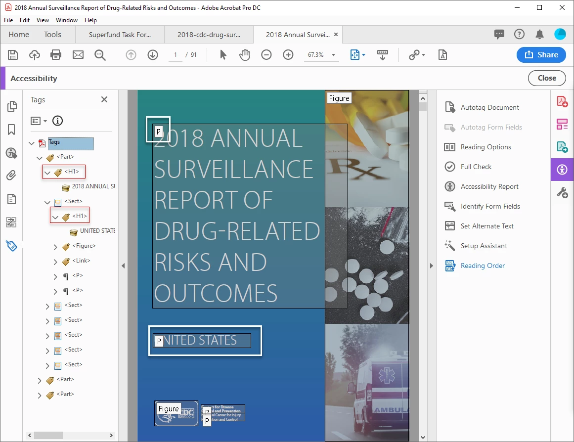This screenshot has width=574, height=442.
Task: Click the Find text magnifier icon
Action: coord(99,55)
